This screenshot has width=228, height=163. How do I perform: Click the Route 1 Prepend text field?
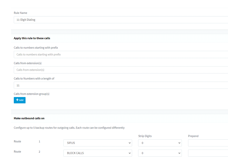tap(208, 143)
